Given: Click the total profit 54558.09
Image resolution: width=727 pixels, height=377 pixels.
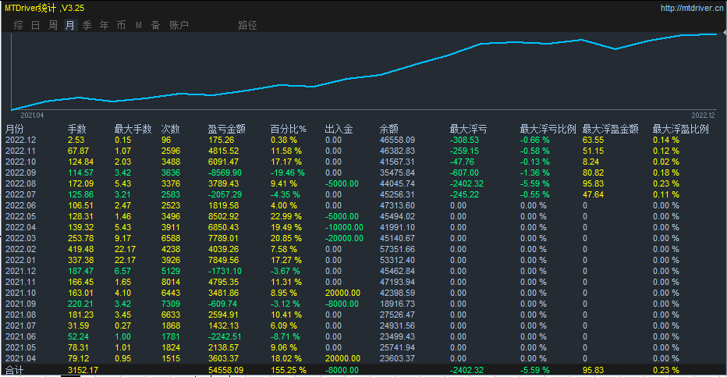Looking at the screenshot, I should (x=225, y=370).
